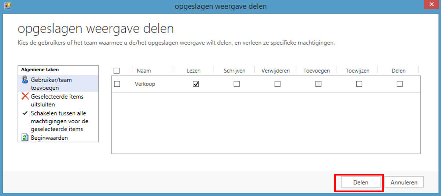The width and height of the screenshot is (441, 196).
Task: Click the Naam column header
Action: tap(144, 71)
